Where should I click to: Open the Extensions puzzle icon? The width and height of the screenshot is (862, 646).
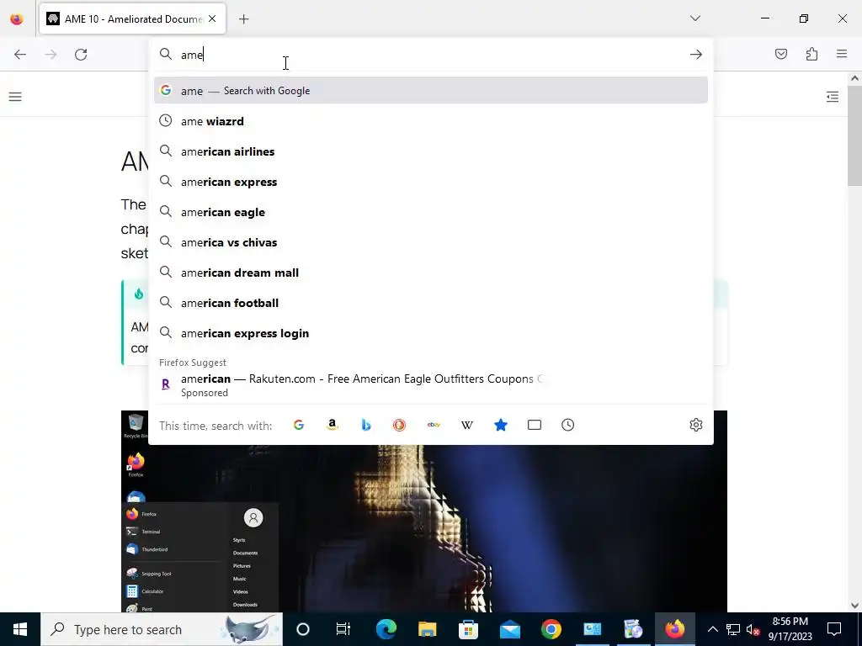coord(811,54)
